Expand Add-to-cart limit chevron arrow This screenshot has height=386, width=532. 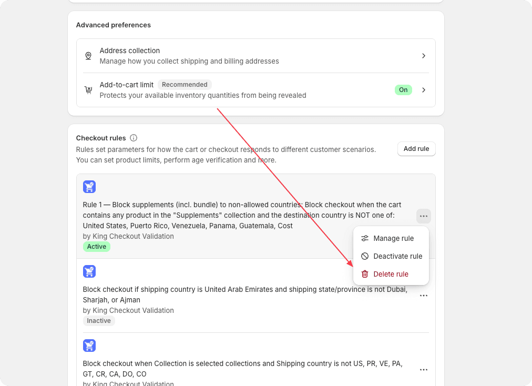(x=423, y=90)
